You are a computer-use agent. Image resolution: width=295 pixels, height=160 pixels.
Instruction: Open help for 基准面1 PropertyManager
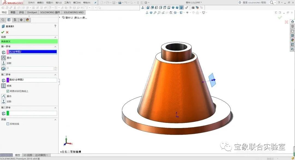coord(55,26)
